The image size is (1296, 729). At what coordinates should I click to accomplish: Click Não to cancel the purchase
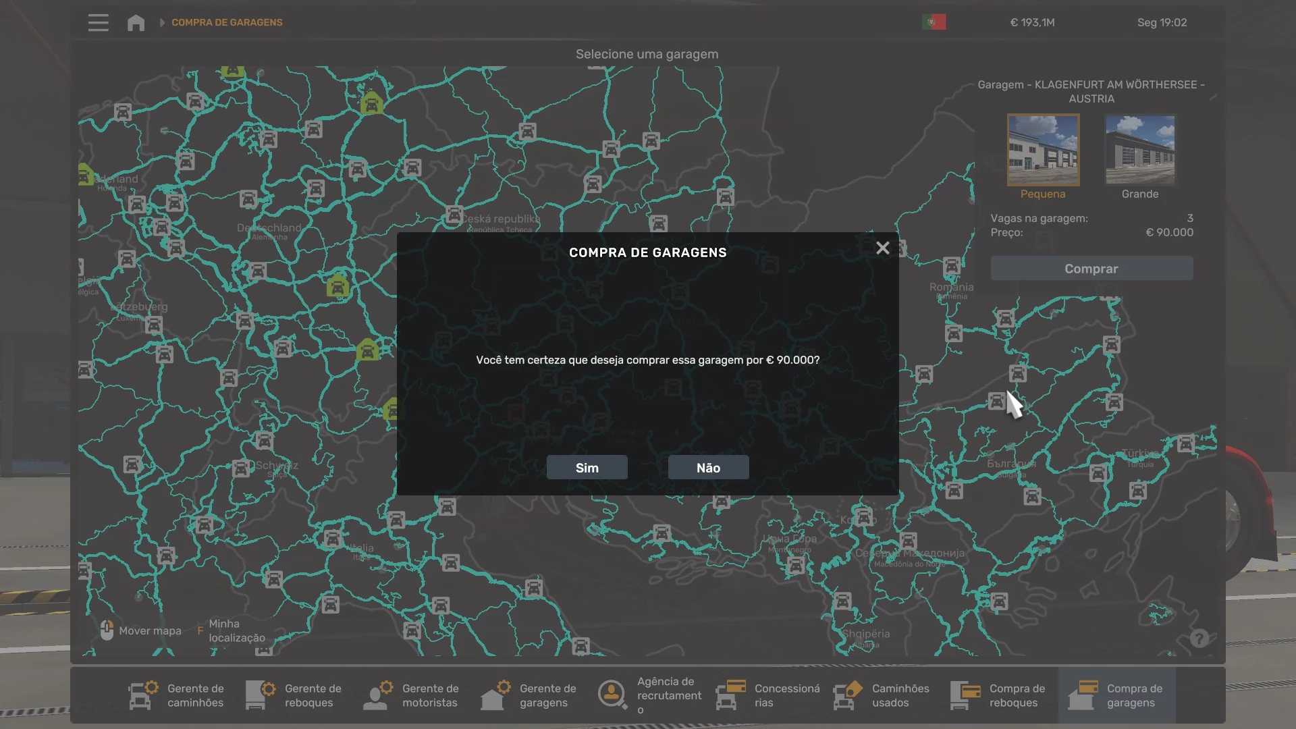708,468
